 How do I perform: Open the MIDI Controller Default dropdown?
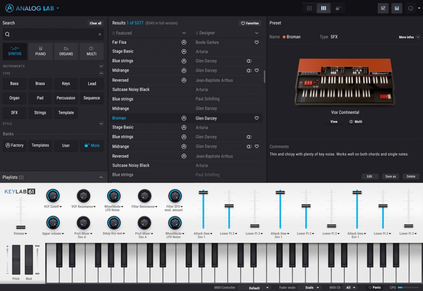[x=254, y=288]
